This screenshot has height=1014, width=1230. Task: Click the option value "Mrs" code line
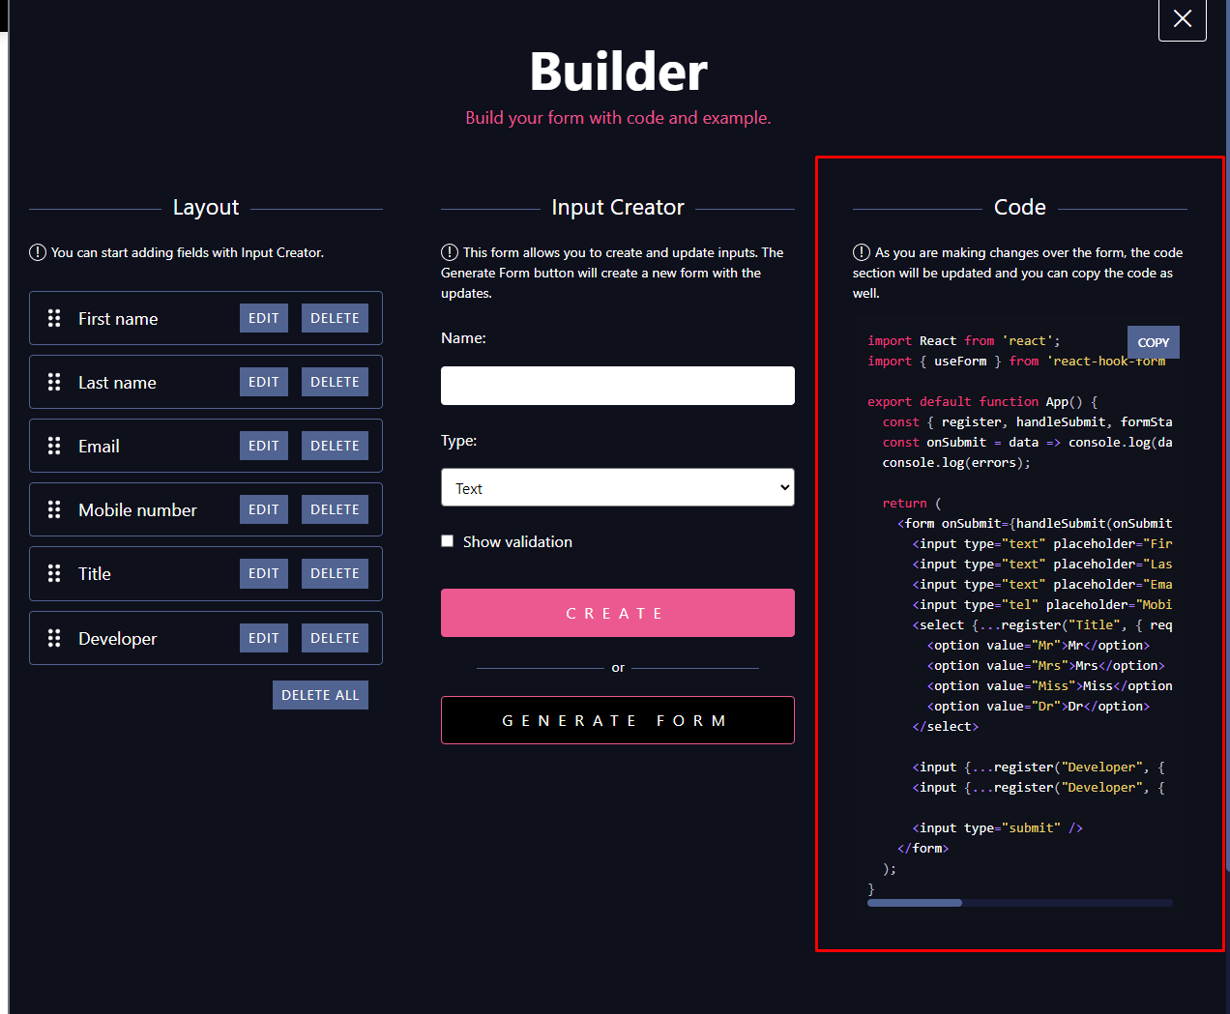pos(1045,665)
